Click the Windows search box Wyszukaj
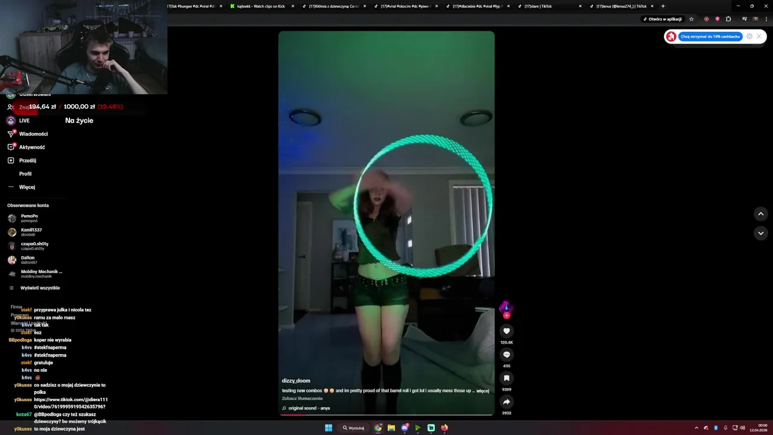This screenshot has height=435, width=773. pos(353,428)
